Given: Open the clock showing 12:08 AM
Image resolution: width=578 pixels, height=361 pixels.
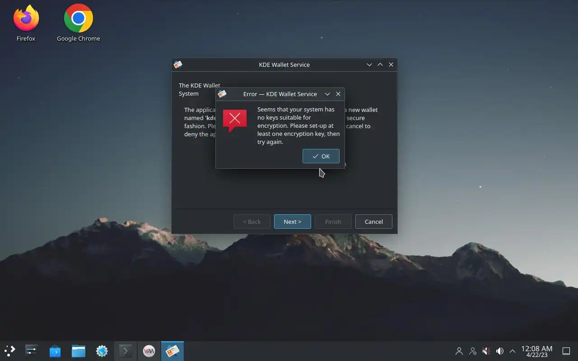Looking at the screenshot, I should (x=536, y=351).
